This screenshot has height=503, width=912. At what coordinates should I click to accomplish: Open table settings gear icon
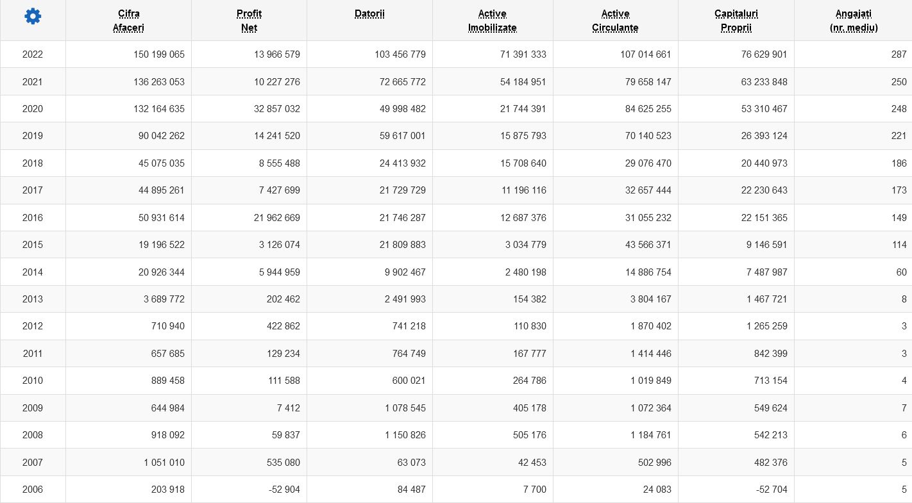click(x=33, y=17)
